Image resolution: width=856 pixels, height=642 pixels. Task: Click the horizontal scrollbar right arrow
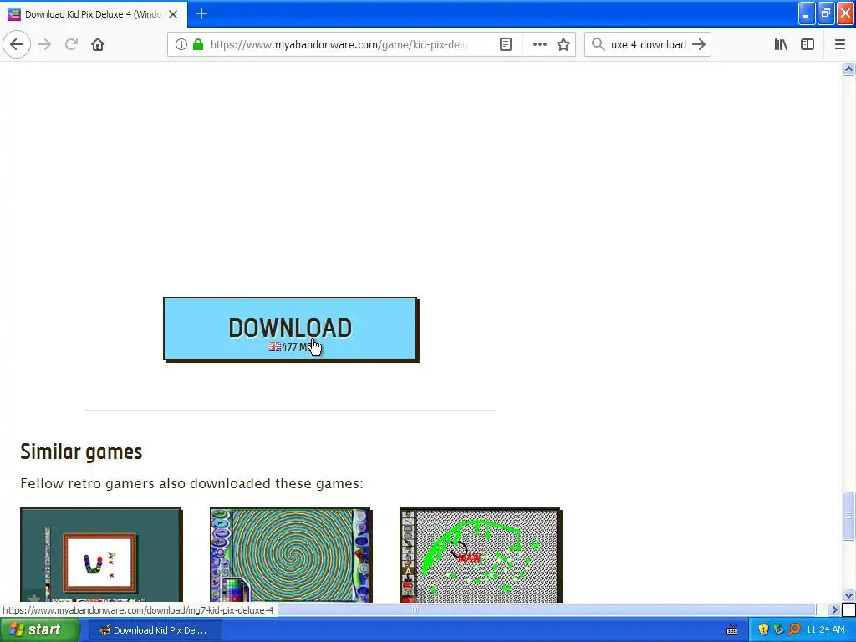tap(834, 609)
